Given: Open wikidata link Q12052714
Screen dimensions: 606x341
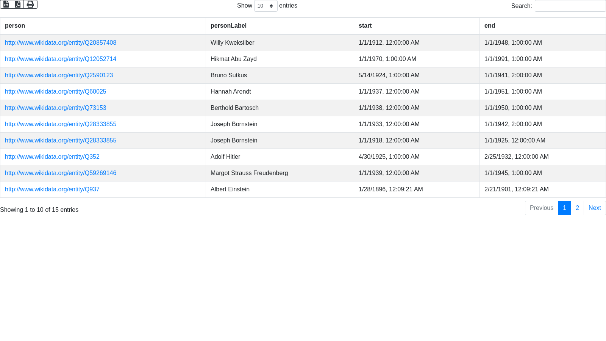Looking at the screenshot, I should [61, 59].
